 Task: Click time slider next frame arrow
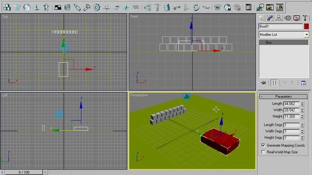click(45, 172)
